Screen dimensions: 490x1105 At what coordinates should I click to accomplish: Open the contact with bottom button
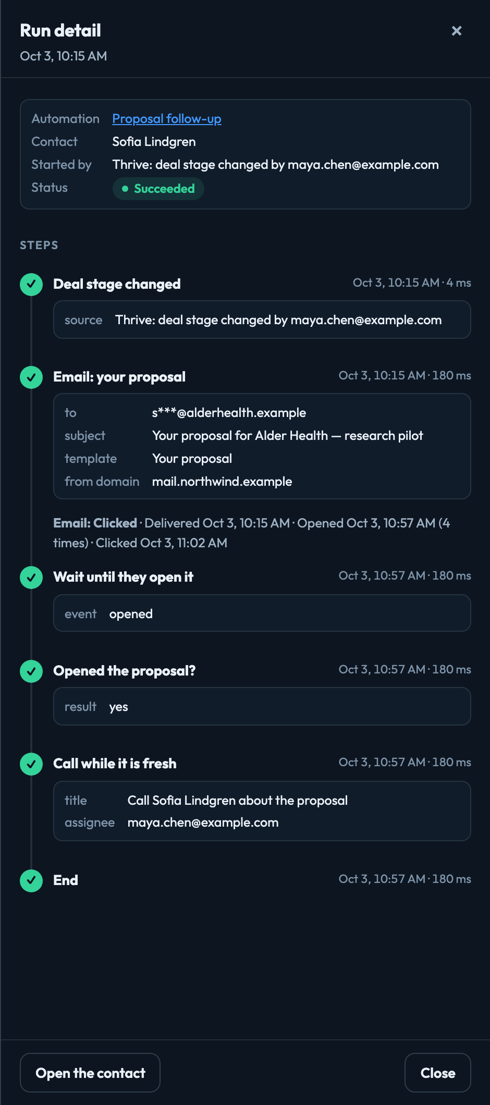pyautogui.click(x=90, y=1073)
